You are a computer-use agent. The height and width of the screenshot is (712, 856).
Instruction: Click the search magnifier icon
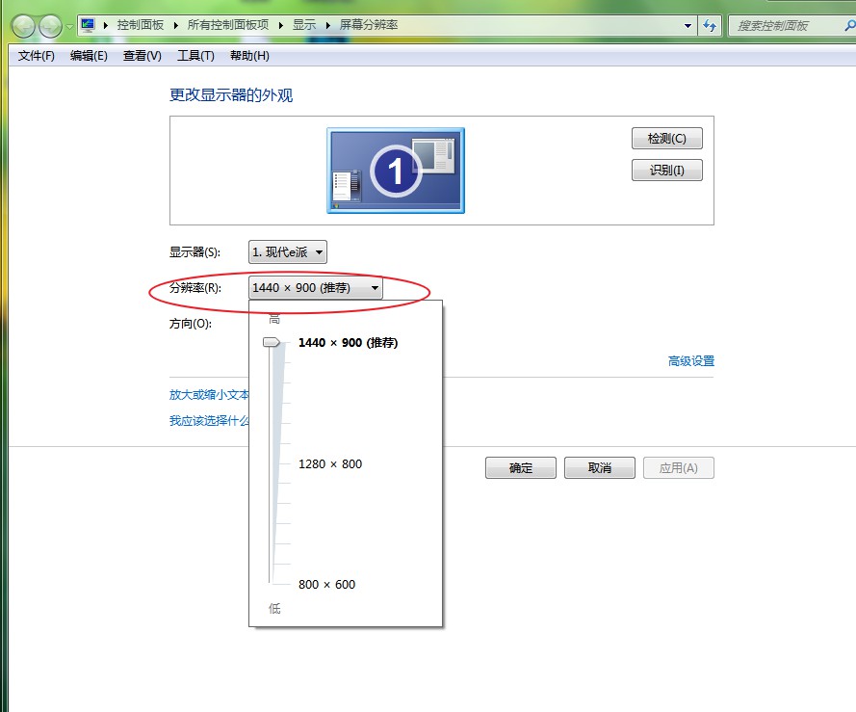[850, 26]
